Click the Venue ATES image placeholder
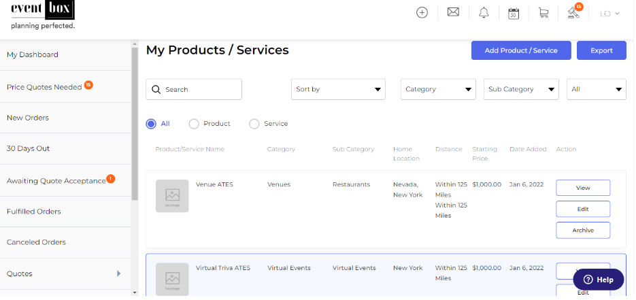The image size is (636, 300). [x=172, y=196]
